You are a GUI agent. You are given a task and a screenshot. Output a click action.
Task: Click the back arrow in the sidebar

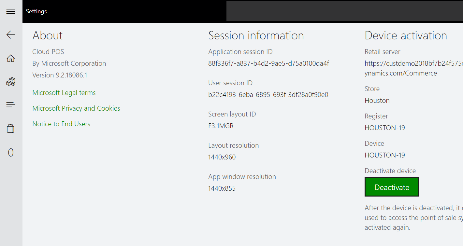point(11,34)
